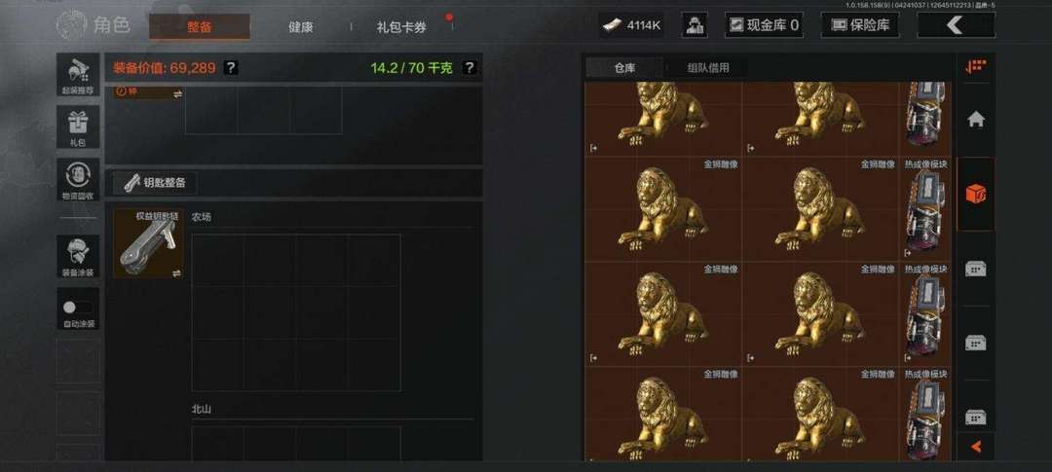Collapse the warehouse sidebar orange arrow

coord(975,446)
